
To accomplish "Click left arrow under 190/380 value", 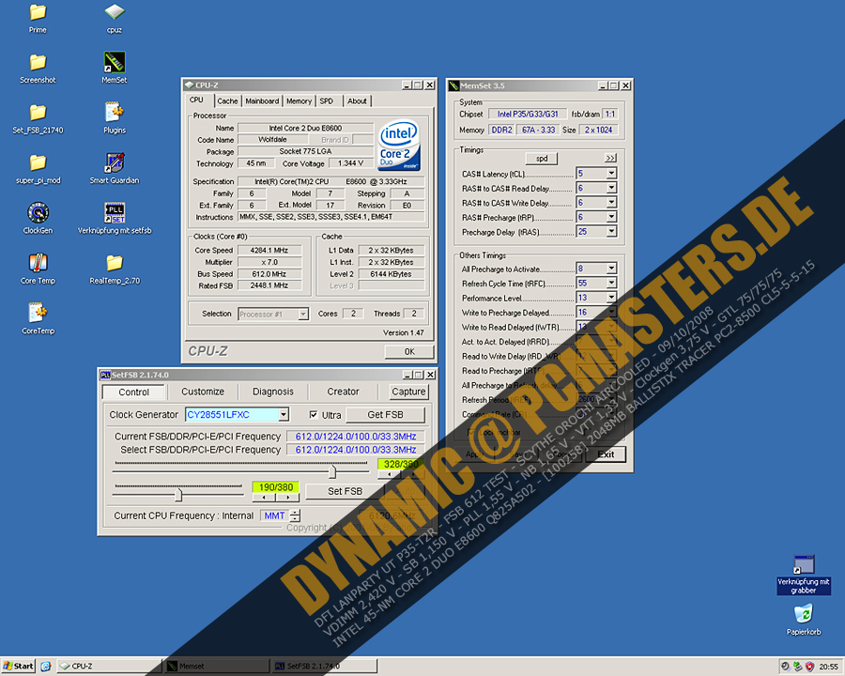I will point(264,498).
